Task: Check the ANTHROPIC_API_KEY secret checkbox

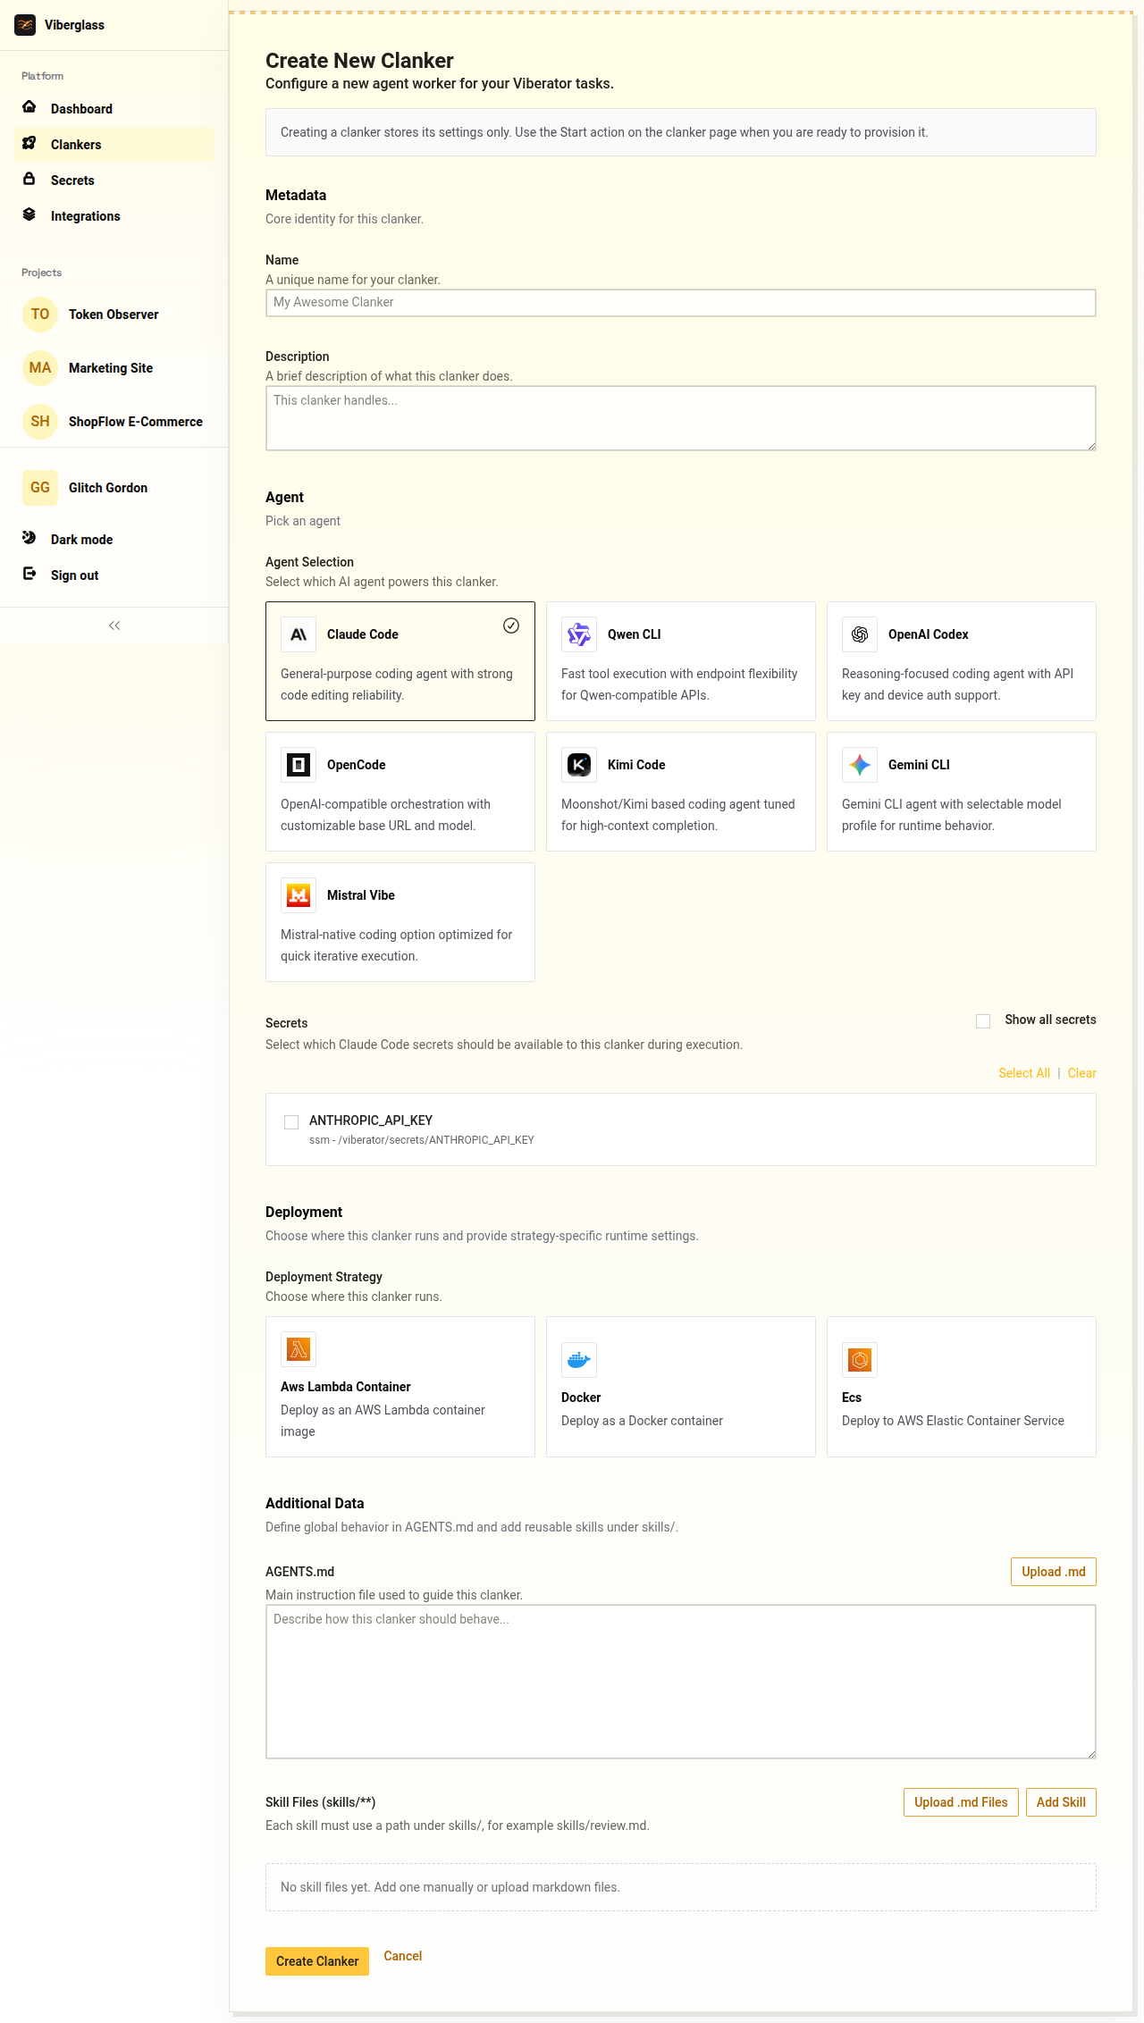Action: click(291, 1121)
